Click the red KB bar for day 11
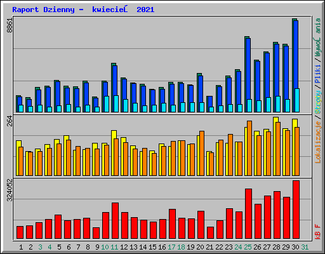The height and width of the screenshot is (254, 325). point(115,221)
